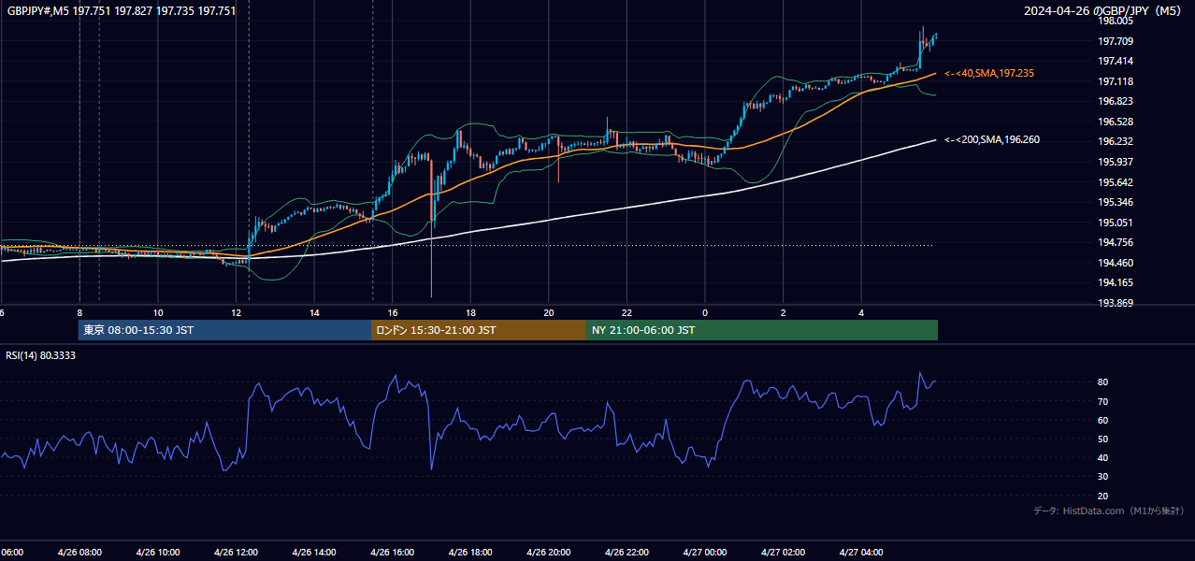Click the date label 4/27 02:00
Viewport: 1195px width, 561px height.
(783, 553)
